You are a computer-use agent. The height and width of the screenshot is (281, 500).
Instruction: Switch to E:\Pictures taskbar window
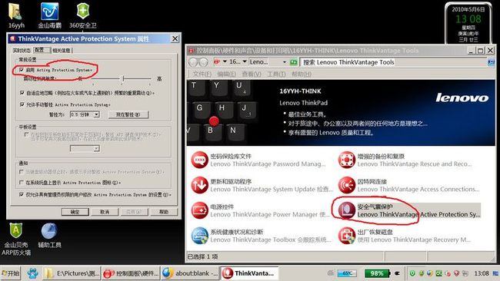pyautogui.click(x=72, y=273)
